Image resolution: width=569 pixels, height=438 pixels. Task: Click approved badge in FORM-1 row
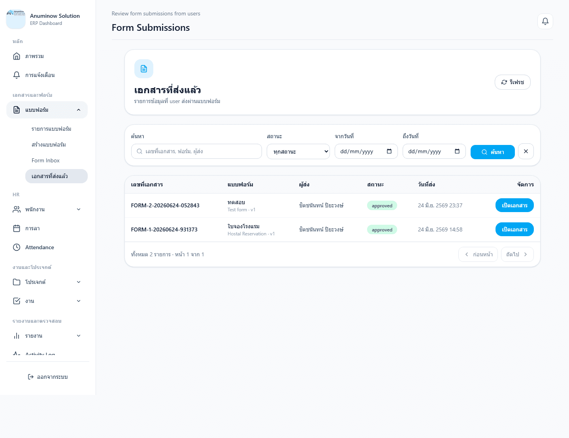[382, 229]
